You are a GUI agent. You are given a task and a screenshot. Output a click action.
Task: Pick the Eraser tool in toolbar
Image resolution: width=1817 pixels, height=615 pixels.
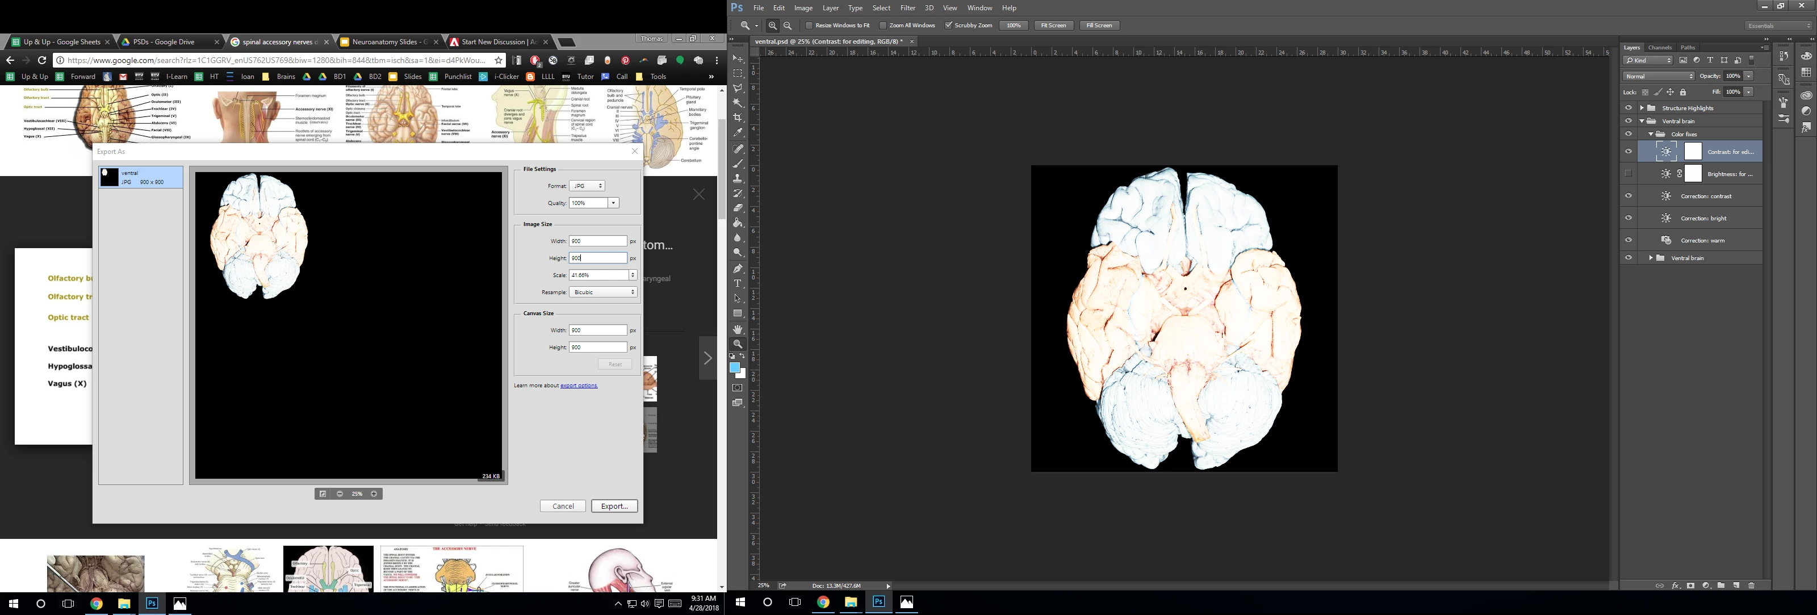pos(738,208)
